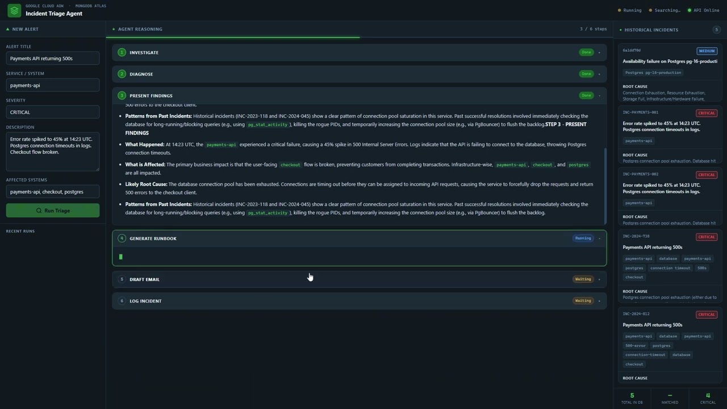Click the Searching status indicator
The height and width of the screenshot is (409, 727).
[x=664, y=10]
